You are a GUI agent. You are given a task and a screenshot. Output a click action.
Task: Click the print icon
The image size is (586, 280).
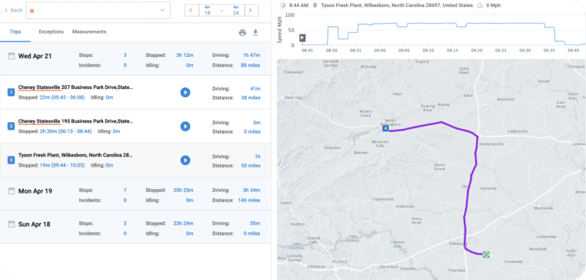click(x=242, y=33)
